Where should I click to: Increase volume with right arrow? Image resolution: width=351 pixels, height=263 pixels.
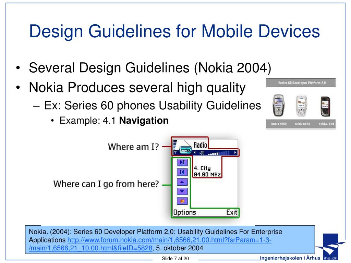(x=235, y=152)
